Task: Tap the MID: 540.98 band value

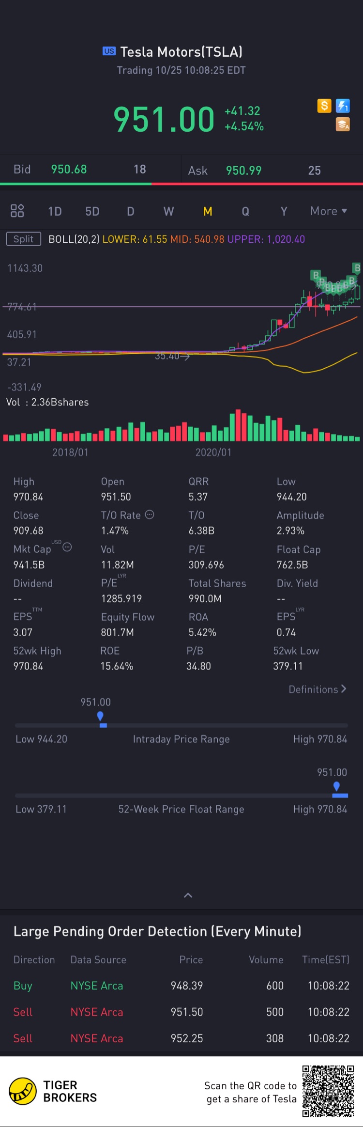Action: pyautogui.click(x=197, y=239)
